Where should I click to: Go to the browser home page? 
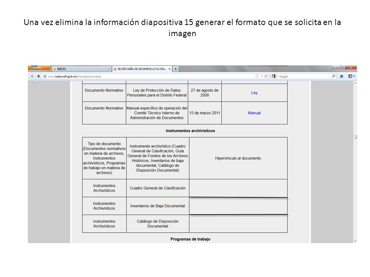tap(341, 76)
